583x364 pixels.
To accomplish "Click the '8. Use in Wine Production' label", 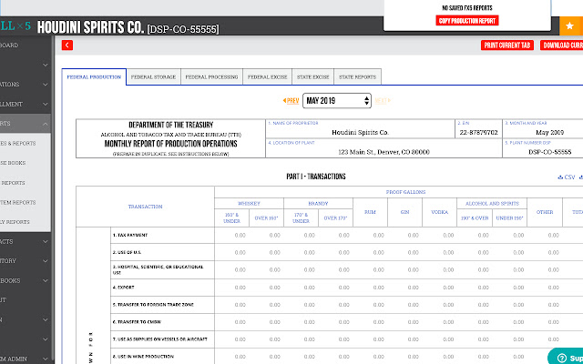I will pyautogui.click(x=143, y=357).
